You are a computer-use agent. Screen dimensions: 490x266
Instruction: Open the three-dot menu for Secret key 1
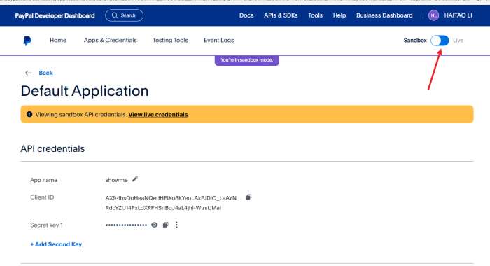[176, 225]
